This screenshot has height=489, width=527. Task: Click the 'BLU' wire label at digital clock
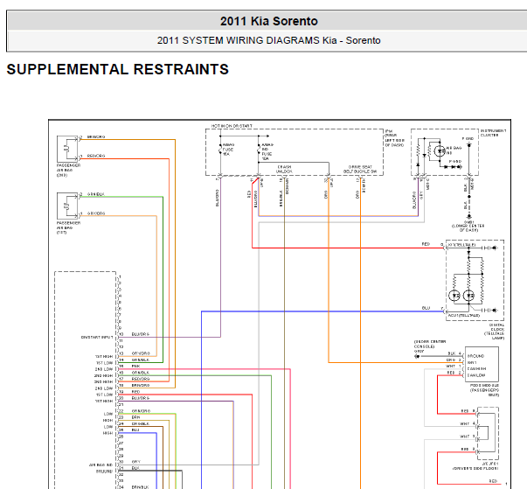click(426, 308)
